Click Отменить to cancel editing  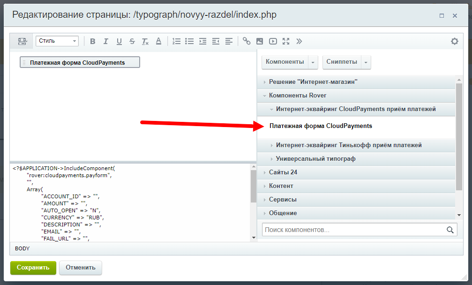pos(81,268)
